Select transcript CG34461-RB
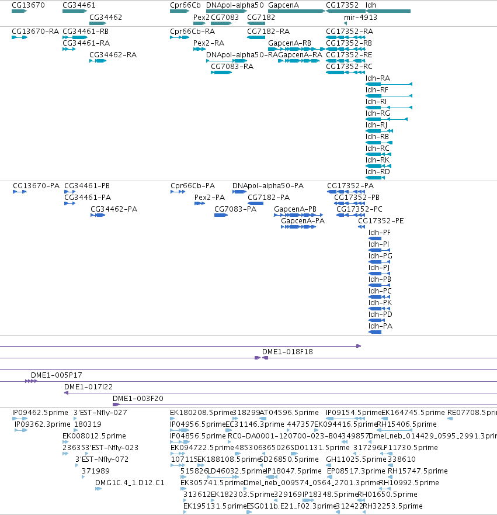497x515 pixels. click(75, 37)
